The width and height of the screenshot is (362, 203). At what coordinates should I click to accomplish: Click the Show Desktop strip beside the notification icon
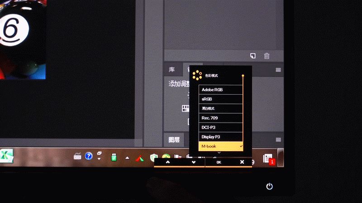pyautogui.click(x=281, y=157)
